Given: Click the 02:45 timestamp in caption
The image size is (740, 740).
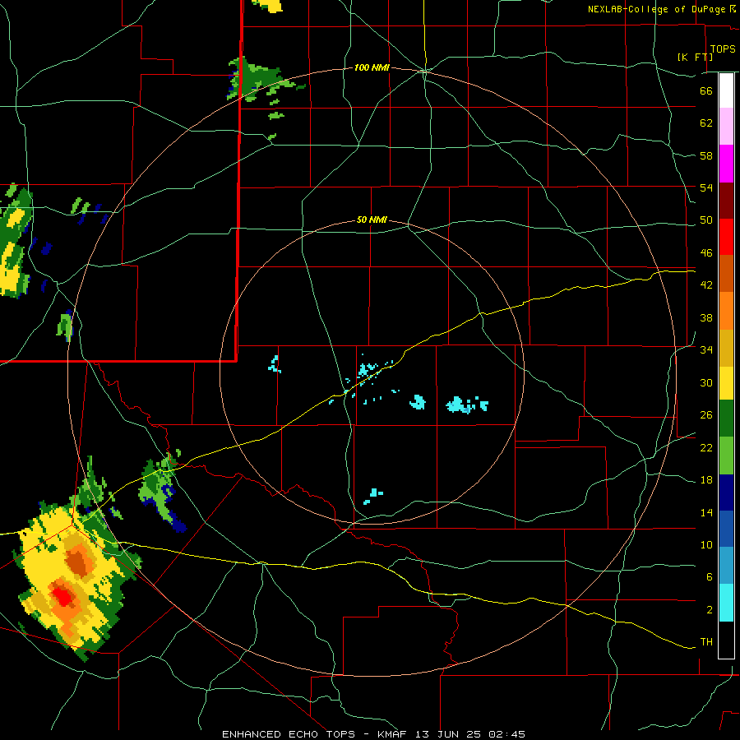Looking at the screenshot, I should [506, 734].
